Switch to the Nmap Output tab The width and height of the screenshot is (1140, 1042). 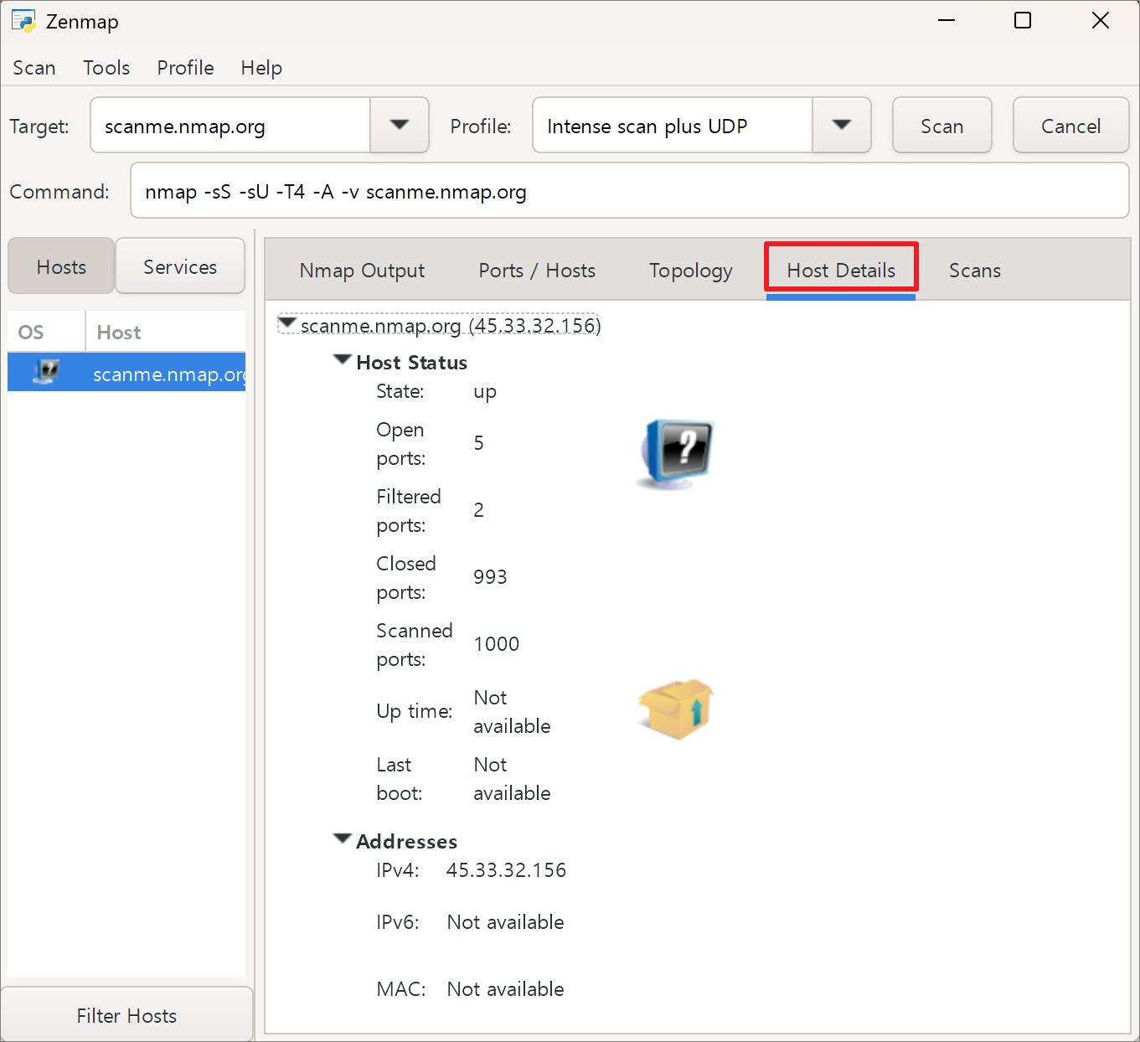pyautogui.click(x=362, y=271)
